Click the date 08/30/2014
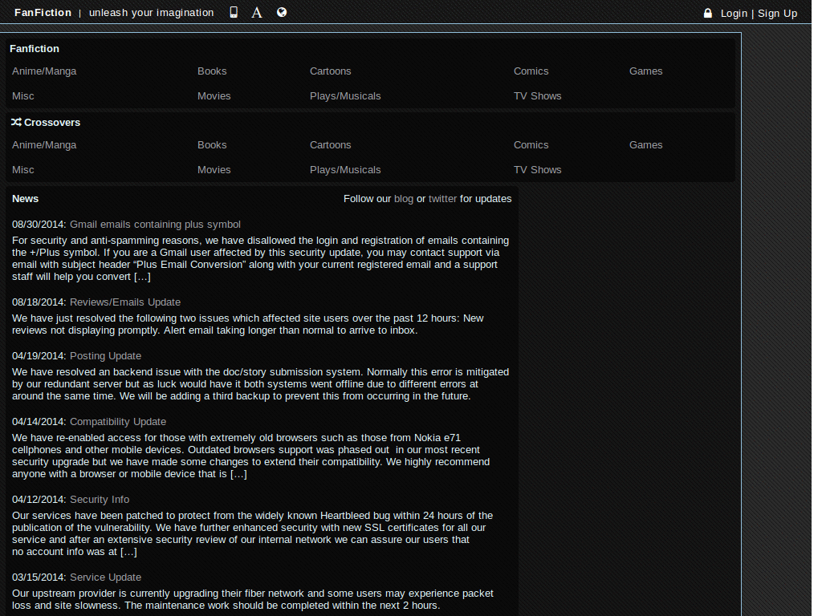Viewport: 822px width, 616px height. tap(39, 225)
